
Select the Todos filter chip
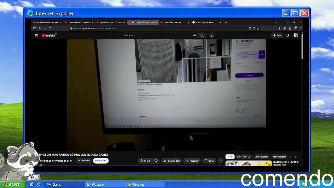coord(230,157)
